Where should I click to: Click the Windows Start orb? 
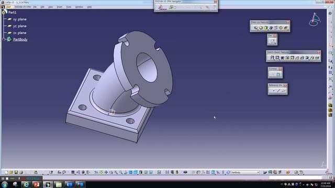point(5,184)
